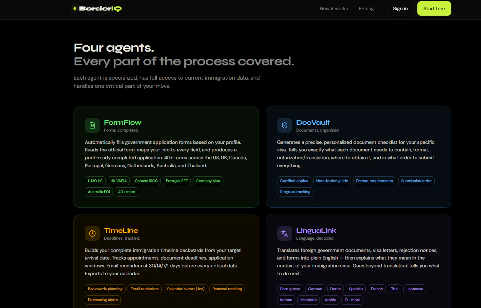The width and height of the screenshot is (481, 308).
Task: Select the Certified copies tag
Action: [294, 181]
